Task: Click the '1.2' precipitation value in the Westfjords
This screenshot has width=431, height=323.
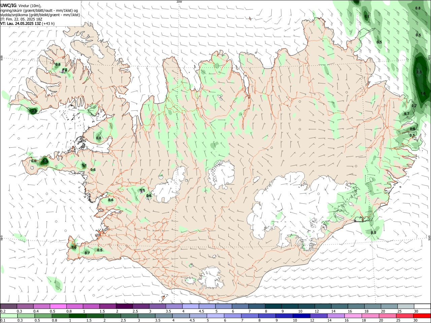Action: pyautogui.click(x=65, y=70)
